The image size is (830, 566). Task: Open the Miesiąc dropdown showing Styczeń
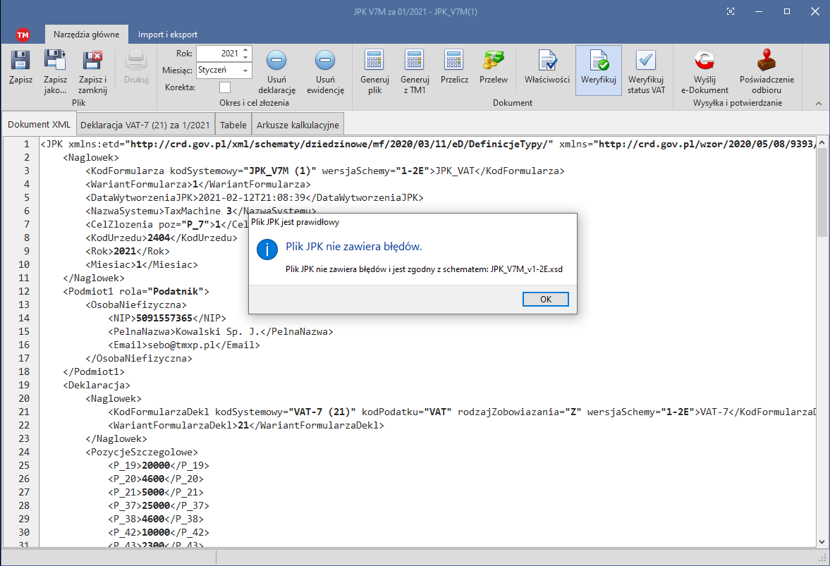(245, 70)
